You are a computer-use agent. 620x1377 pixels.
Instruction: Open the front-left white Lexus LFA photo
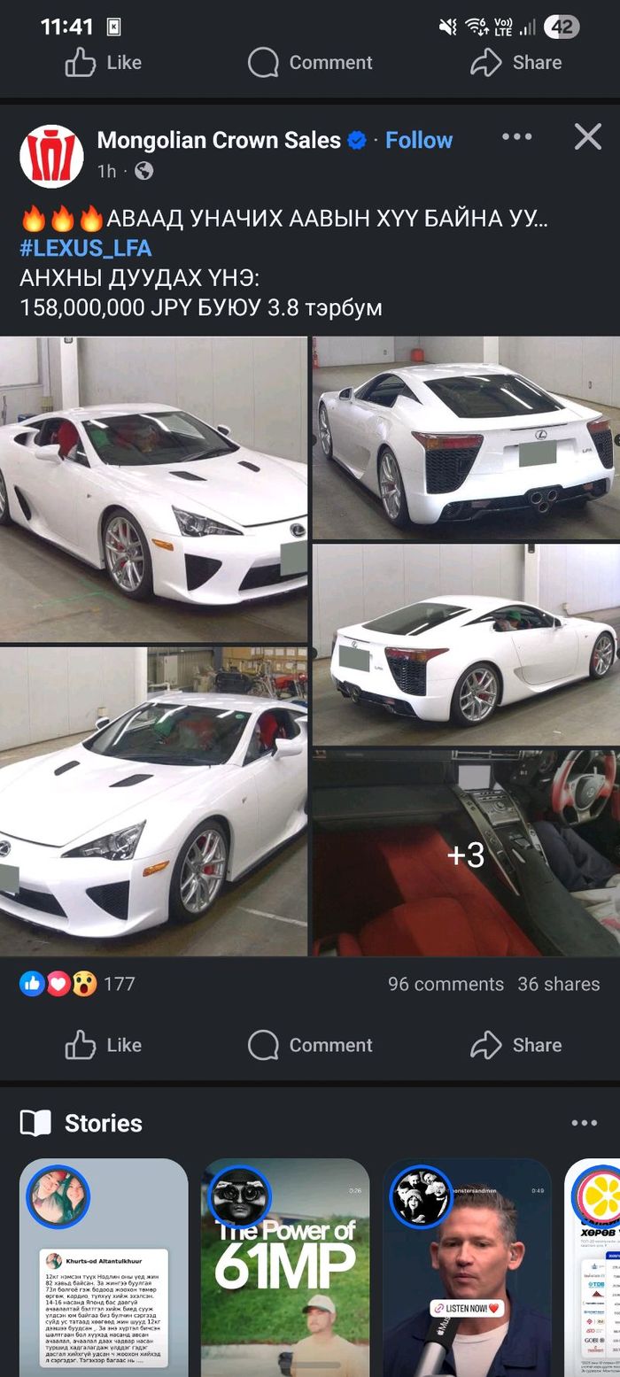coord(153,489)
